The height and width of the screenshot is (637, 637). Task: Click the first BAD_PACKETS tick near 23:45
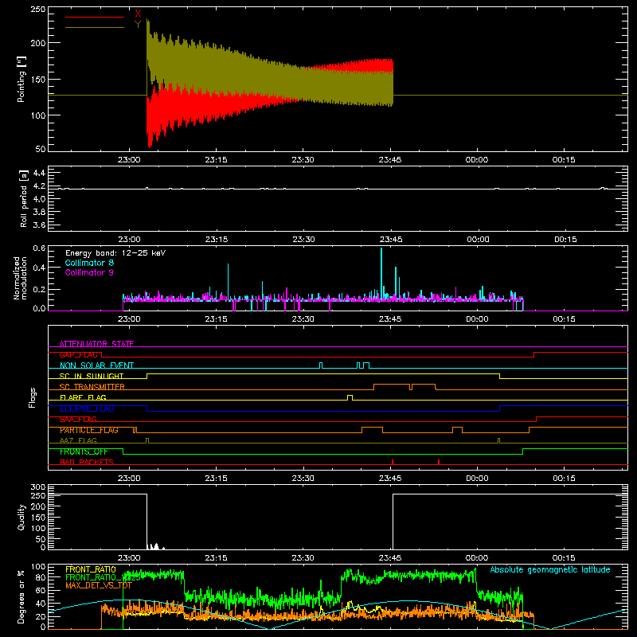pyautogui.click(x=393, y=462)
